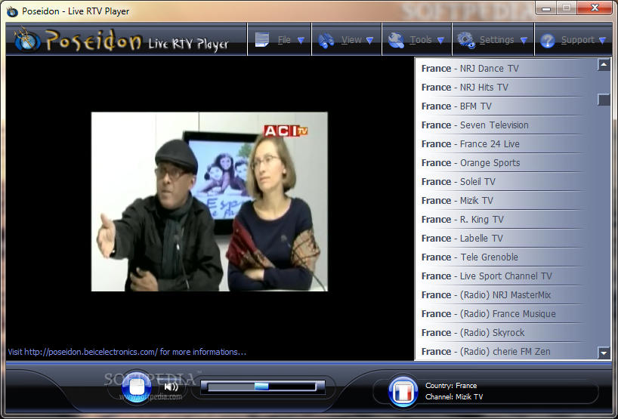Select France - Live Sport Channel TV
Image resolution: width=618 pixels, height=419 pixels.
(x=503, y=276)
